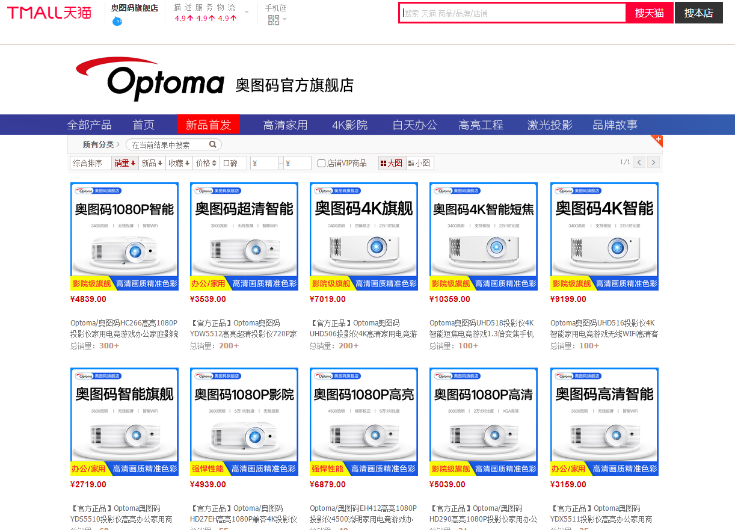Open 新品首发 navigation tab

tap(209, 125)
